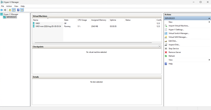Open the Action menu
The width and height of the screenshot is (211, 110).
point(9,6)
